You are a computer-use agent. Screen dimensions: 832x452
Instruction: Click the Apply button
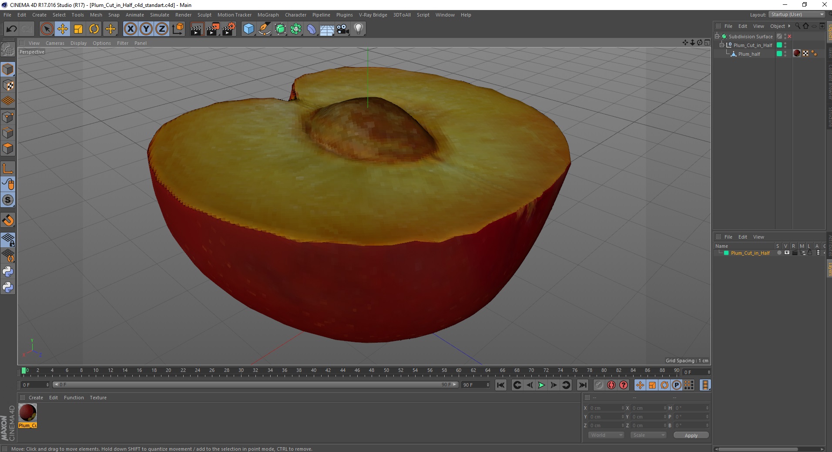point(691,435)
